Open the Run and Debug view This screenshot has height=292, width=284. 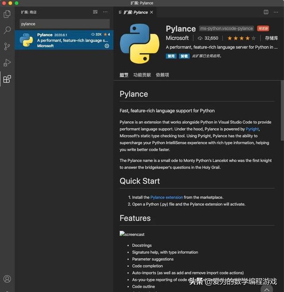pos(7,62)
